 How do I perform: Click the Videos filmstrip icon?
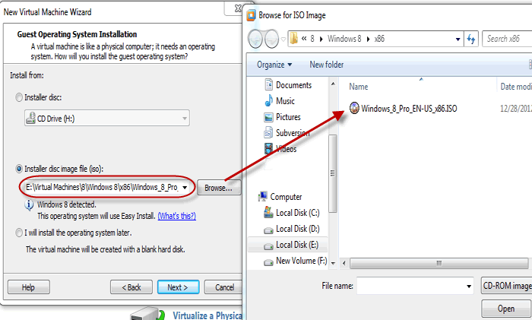pyautogui.click(x=269, y=148)
